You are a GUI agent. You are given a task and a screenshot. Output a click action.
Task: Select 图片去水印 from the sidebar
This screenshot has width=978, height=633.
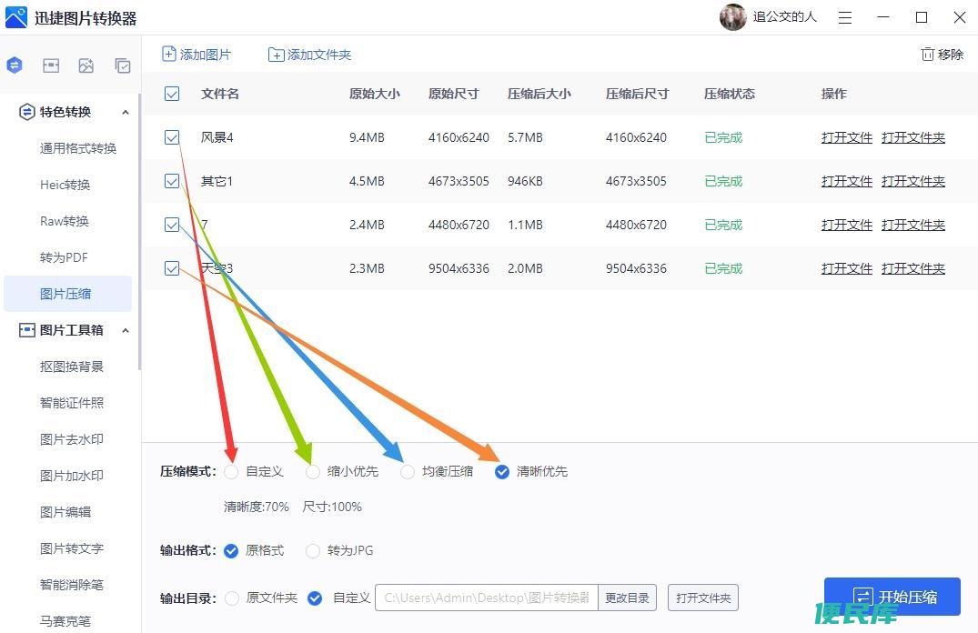[72, 439]
